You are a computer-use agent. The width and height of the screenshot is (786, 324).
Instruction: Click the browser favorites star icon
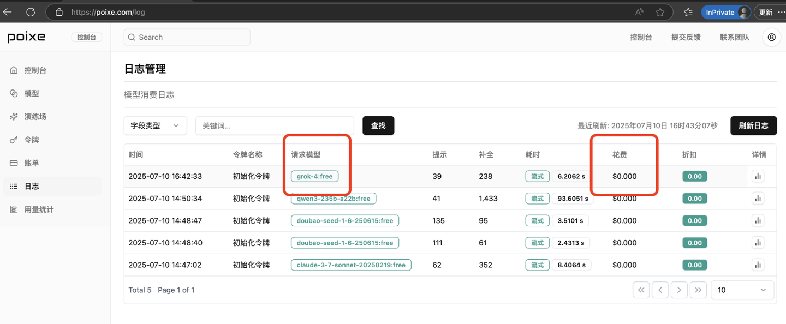[660, 12]
